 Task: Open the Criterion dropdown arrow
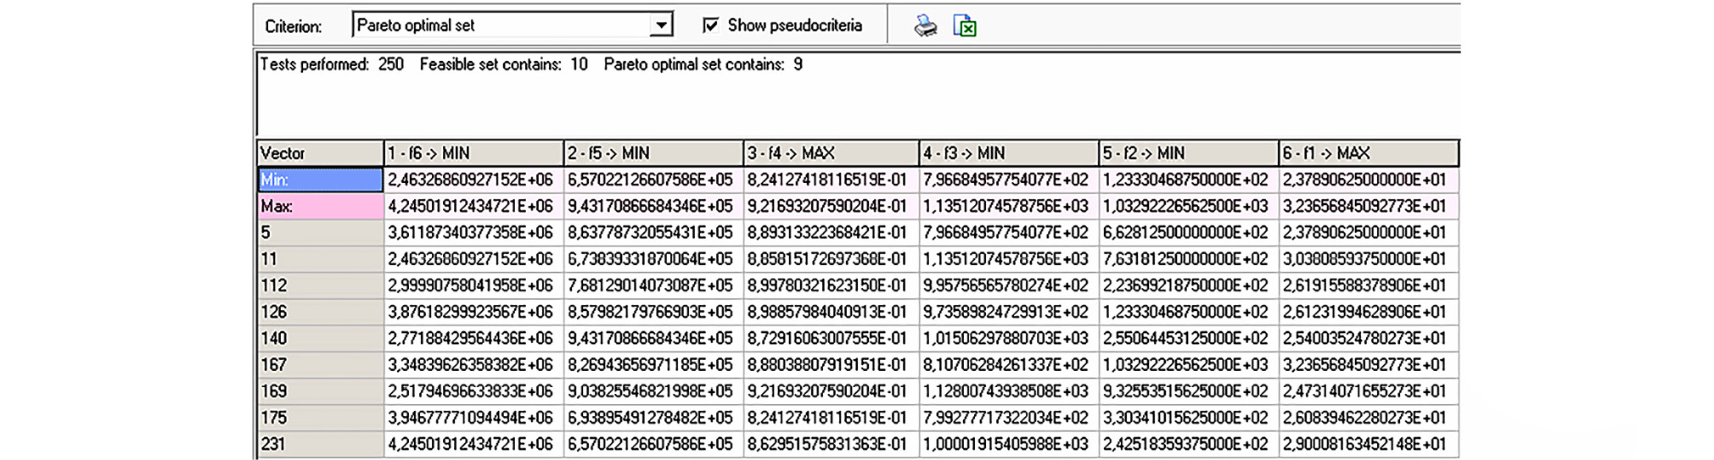pyautogui.click(x=661, y=25)
